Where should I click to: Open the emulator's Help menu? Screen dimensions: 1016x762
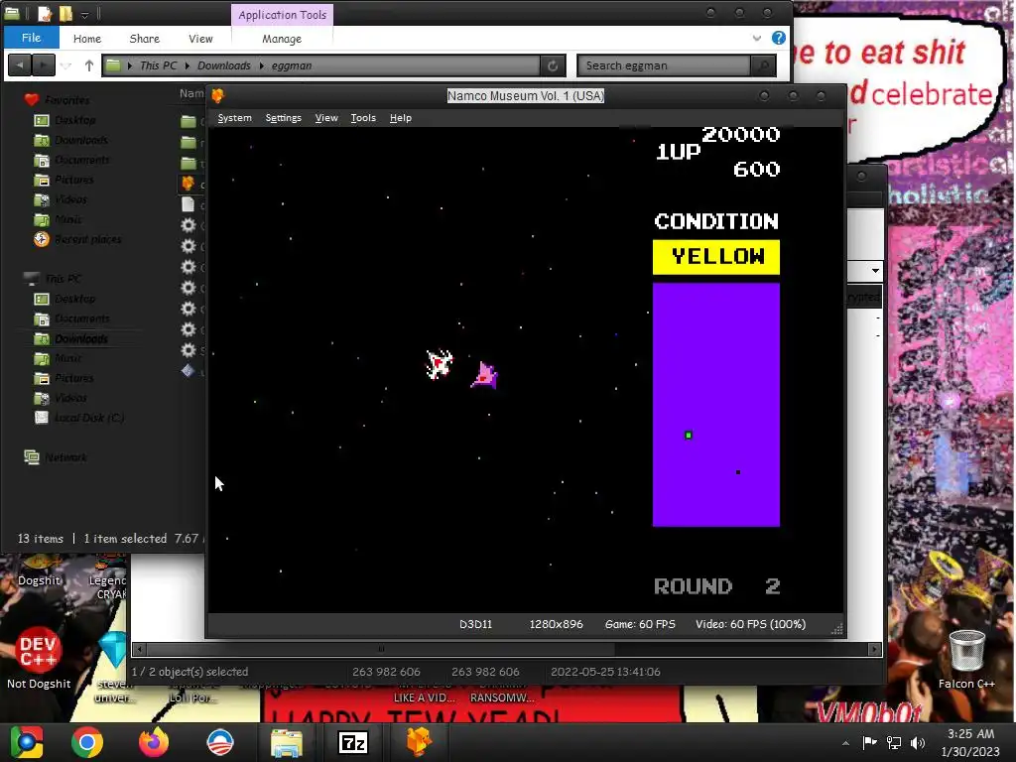click(x=401, y=118)
